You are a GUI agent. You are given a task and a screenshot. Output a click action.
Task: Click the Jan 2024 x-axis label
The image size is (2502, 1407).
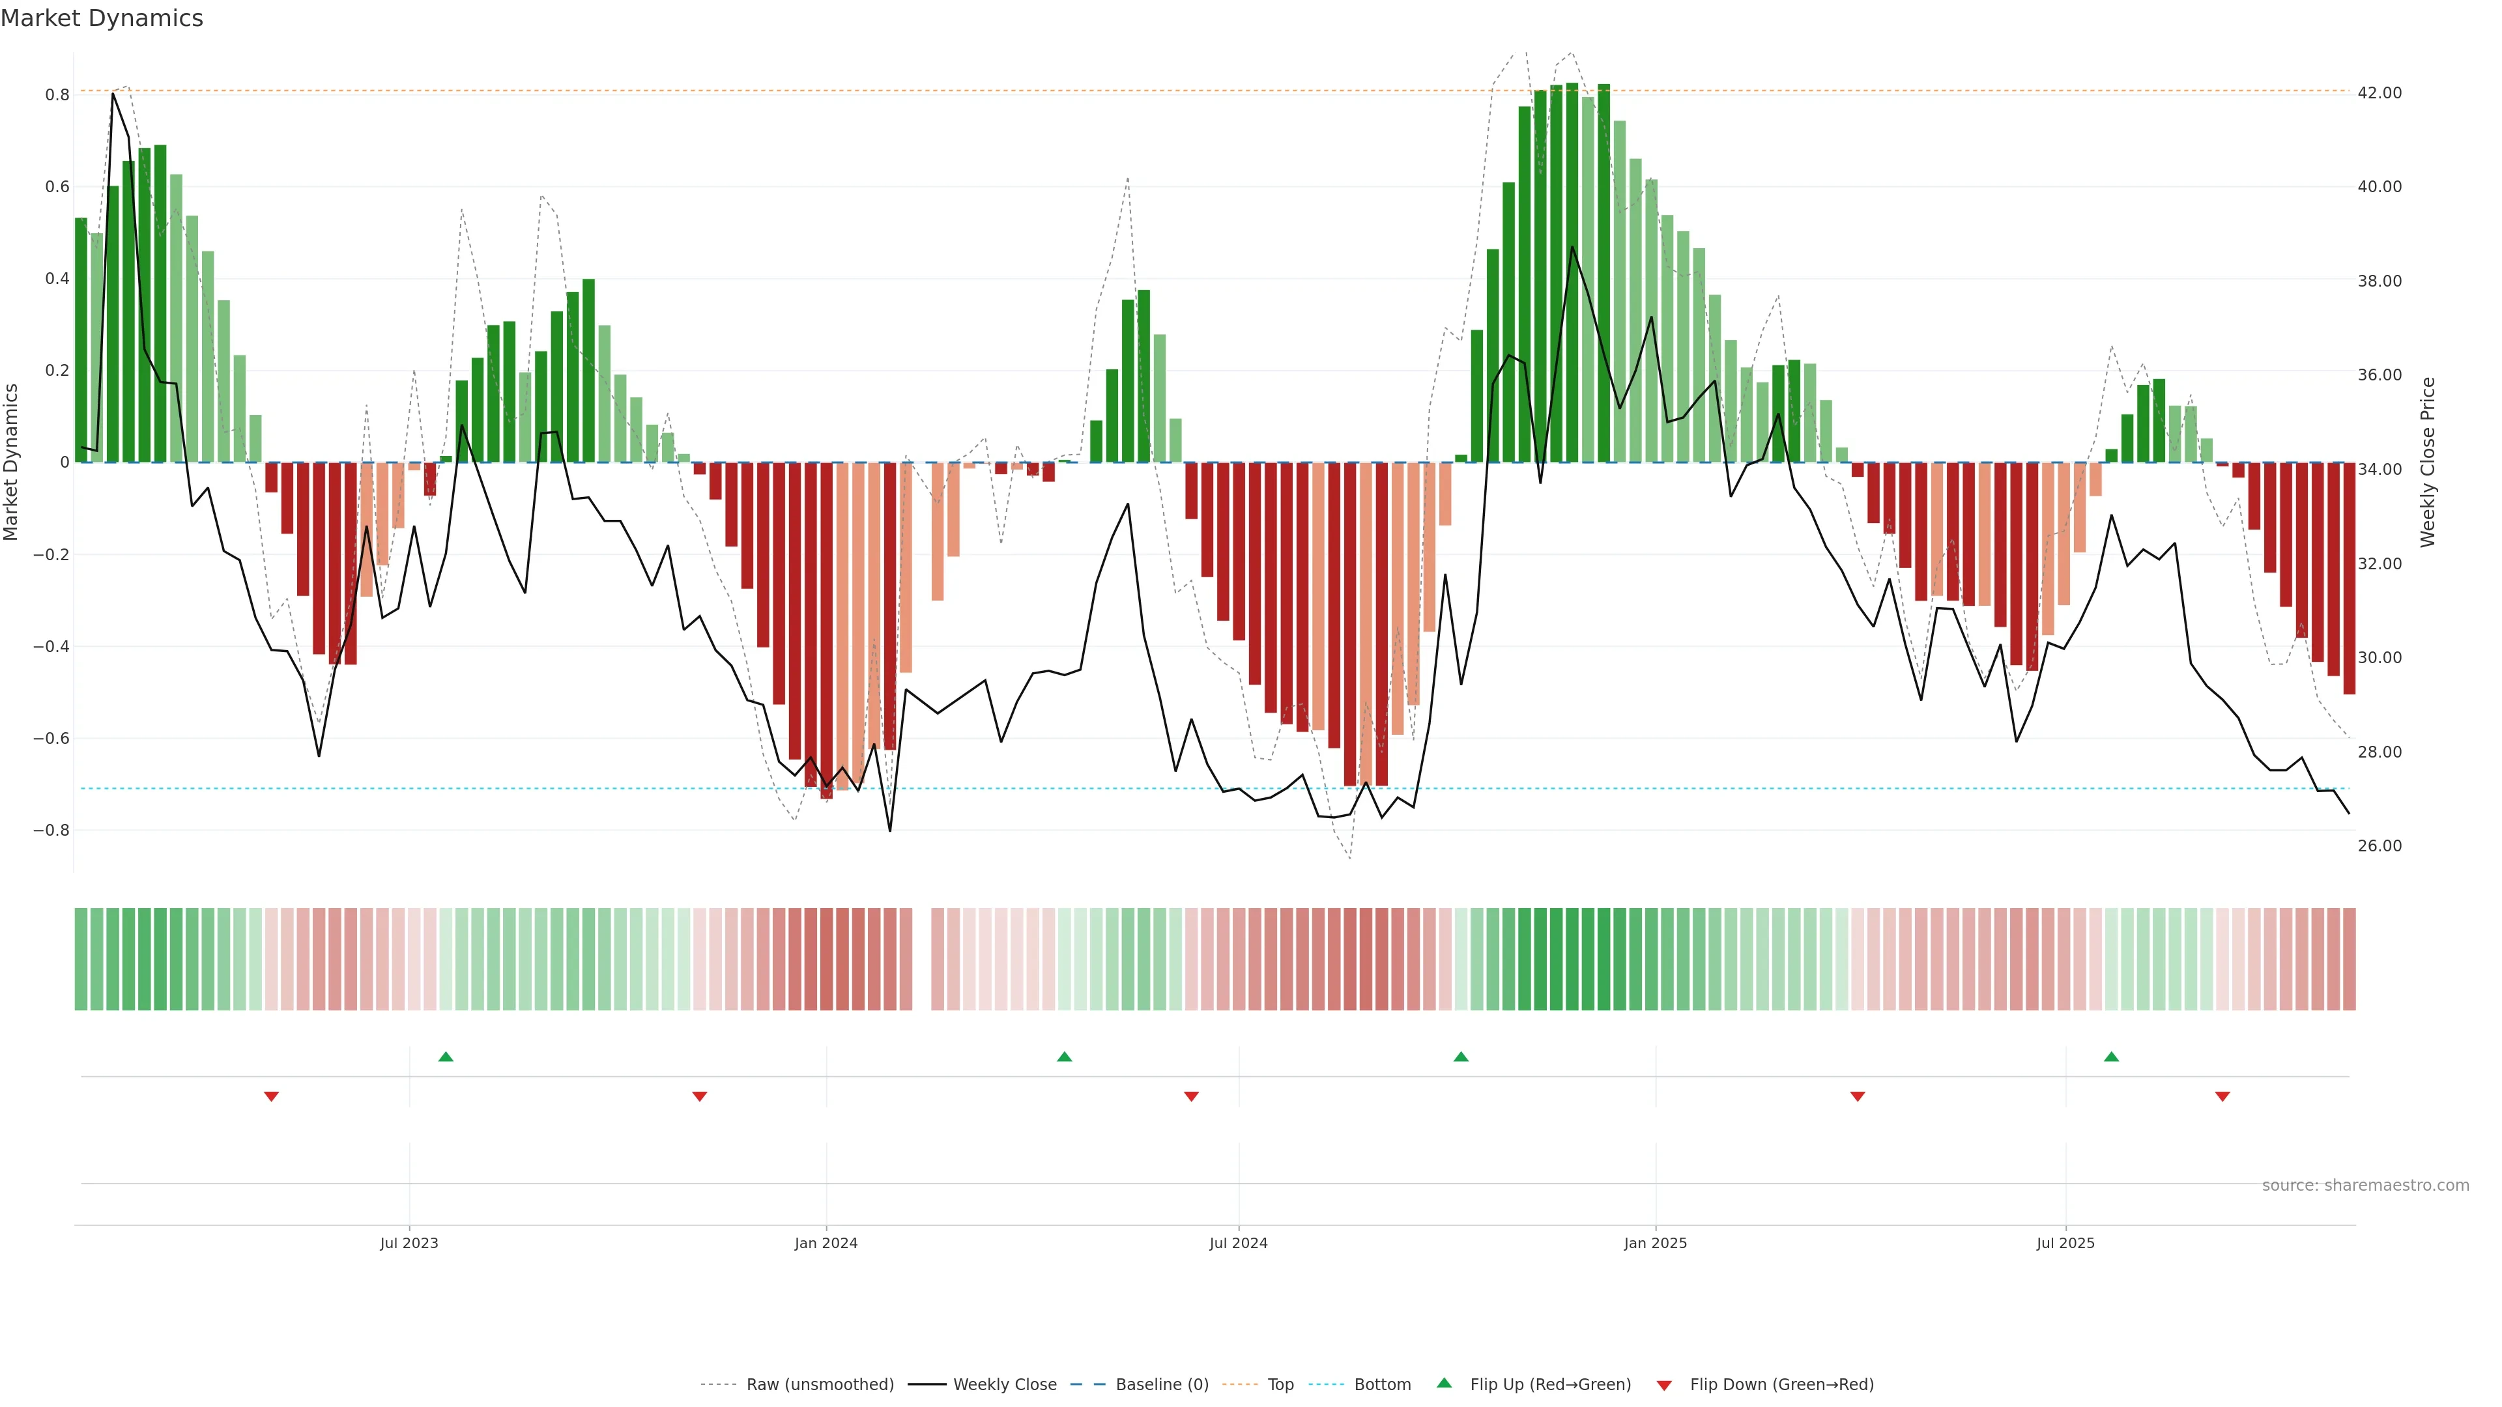(826, 1243)
